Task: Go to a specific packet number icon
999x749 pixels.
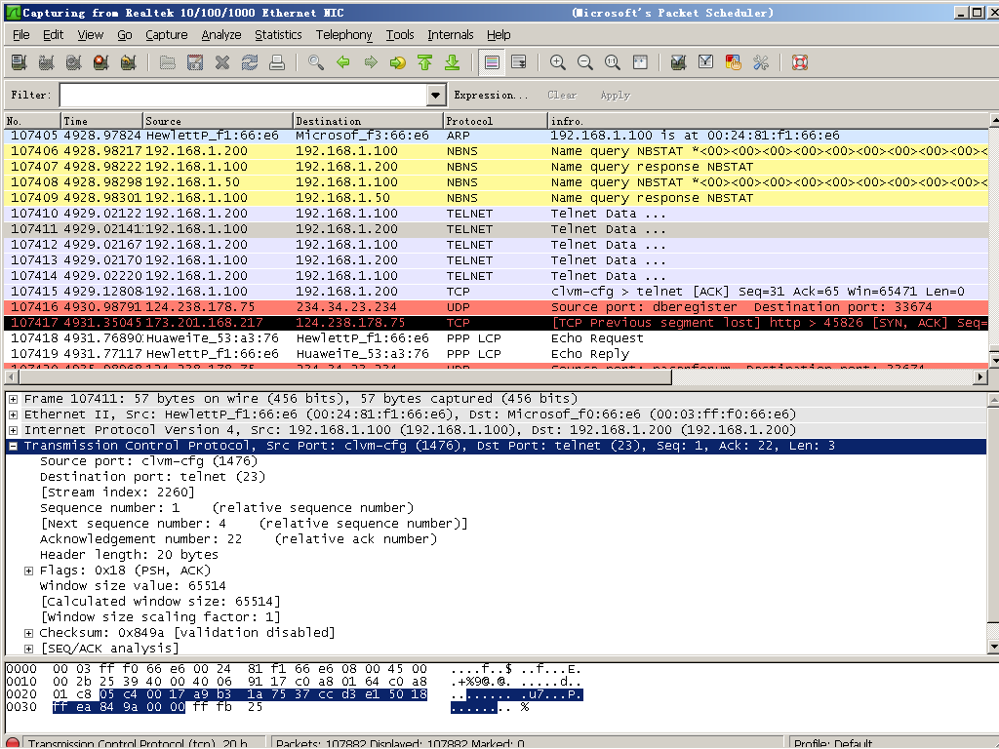Action: click(x=398, y=62)
